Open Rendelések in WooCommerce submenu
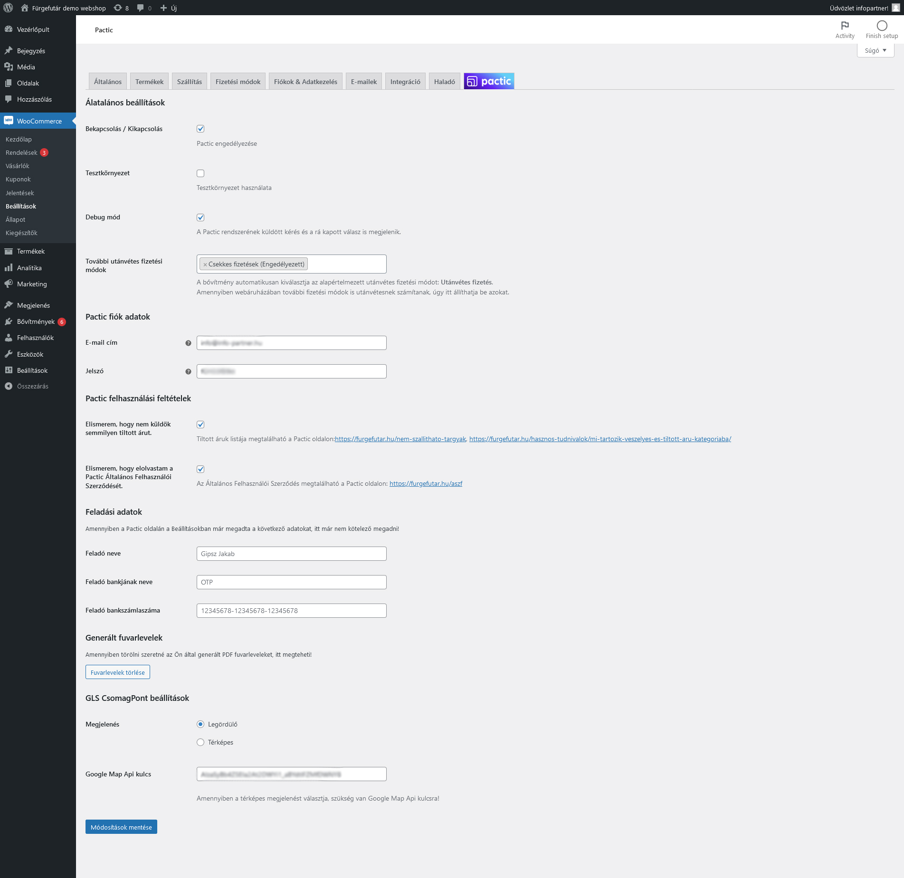The height and width of the screenshot is (878, 904). pyautogui.click(x=21, y=152)
